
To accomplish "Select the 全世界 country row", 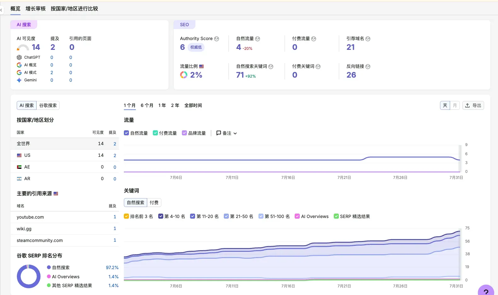I will point(65,144).
